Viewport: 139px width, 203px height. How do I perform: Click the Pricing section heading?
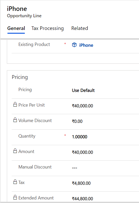pos(20,77)
